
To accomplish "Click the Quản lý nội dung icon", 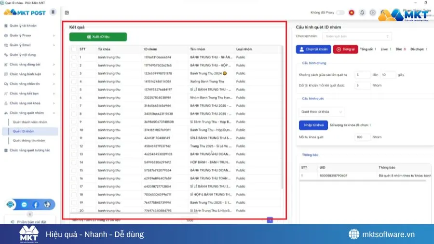I will pos(6,55).
